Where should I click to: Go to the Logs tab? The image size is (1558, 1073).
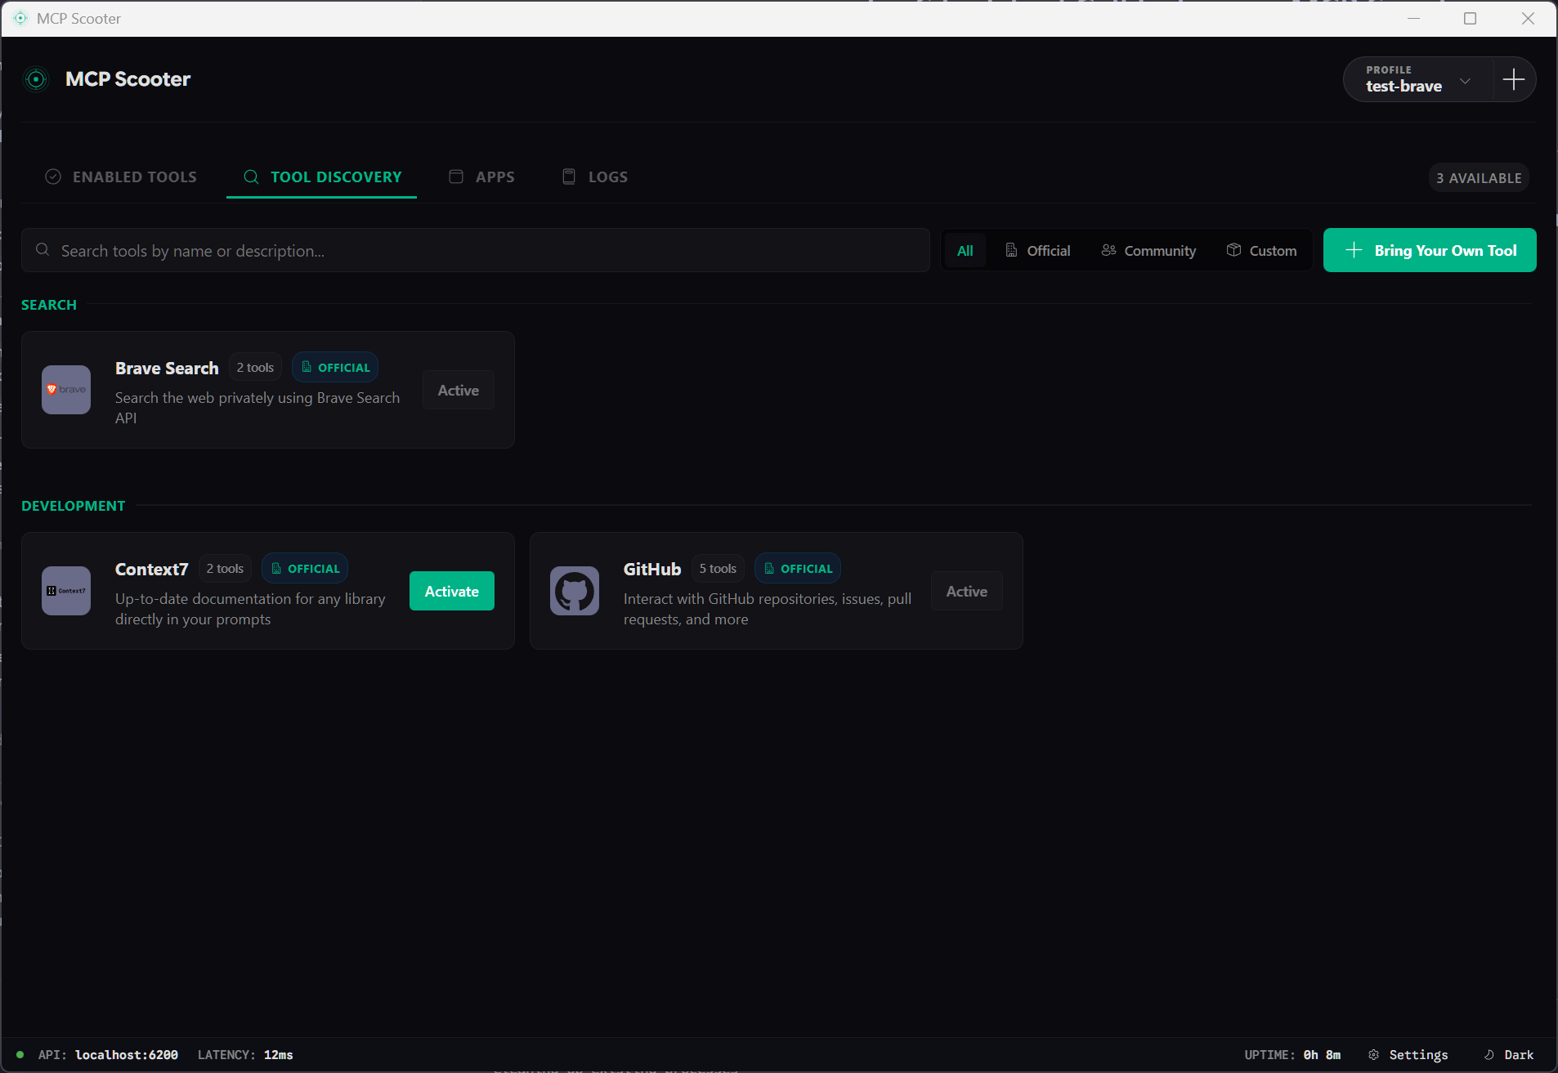595,177
